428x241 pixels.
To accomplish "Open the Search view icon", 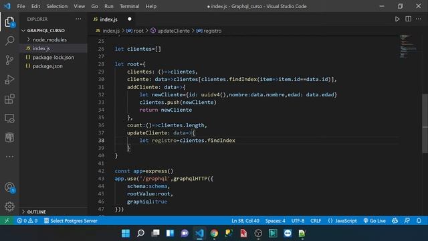I will 9,40.
